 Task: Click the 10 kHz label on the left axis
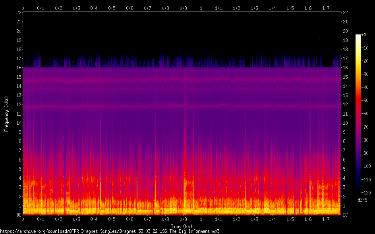pos(19,123)
